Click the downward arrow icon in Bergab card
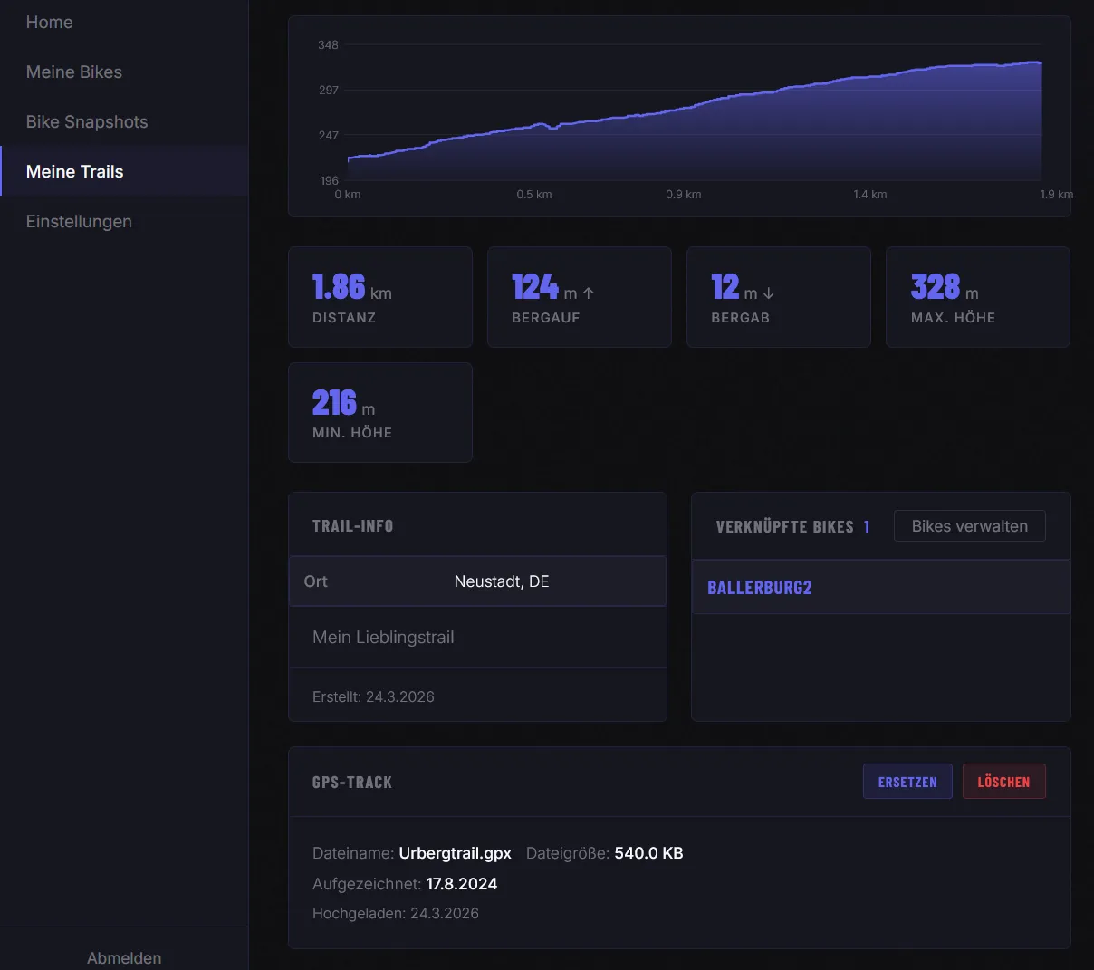The image size is (1094, 970). tap(769, 293)
